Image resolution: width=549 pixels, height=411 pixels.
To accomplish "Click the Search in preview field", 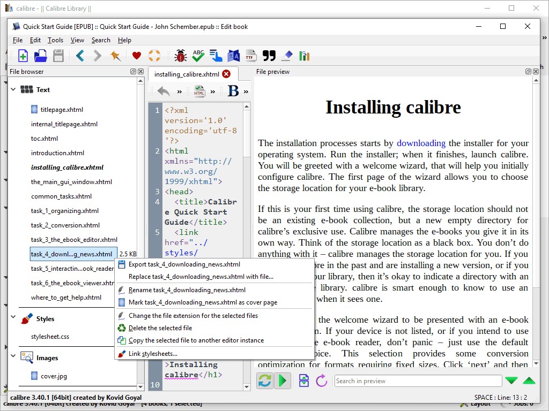I will 418,380.
